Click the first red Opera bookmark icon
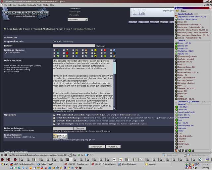Viewport: 212px width, 170px height. (2, 160)
